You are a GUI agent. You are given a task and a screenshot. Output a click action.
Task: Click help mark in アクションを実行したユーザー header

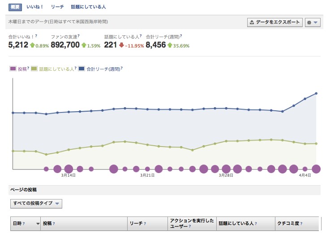tap(189, 226)
